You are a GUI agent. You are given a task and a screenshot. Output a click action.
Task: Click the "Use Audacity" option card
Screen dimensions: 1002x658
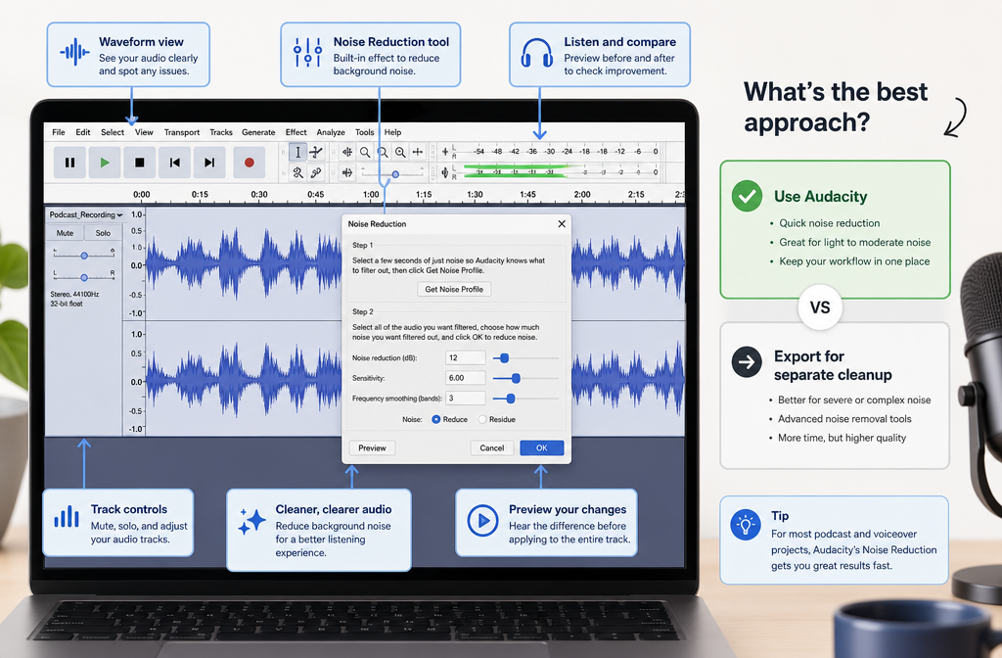tap(836, 229)
